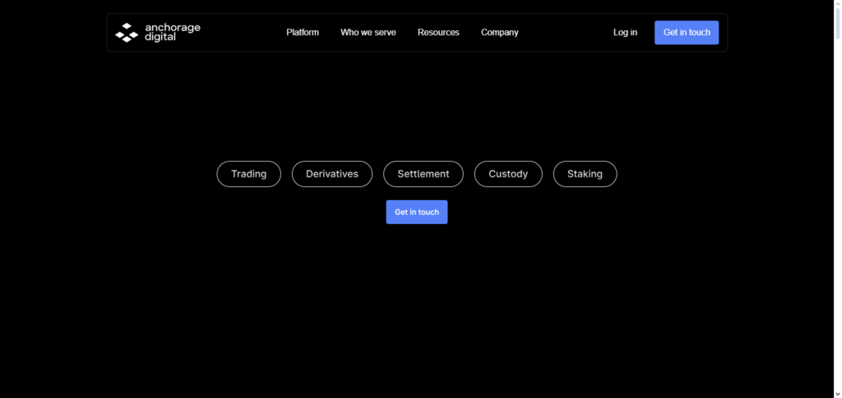This screenshot has height=398, width=842.
Task: Click the scrollbar up arrow
Action: [836, 5]
